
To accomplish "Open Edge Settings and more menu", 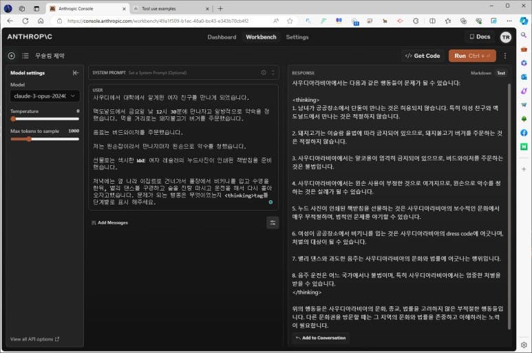I will coord(509,21).
